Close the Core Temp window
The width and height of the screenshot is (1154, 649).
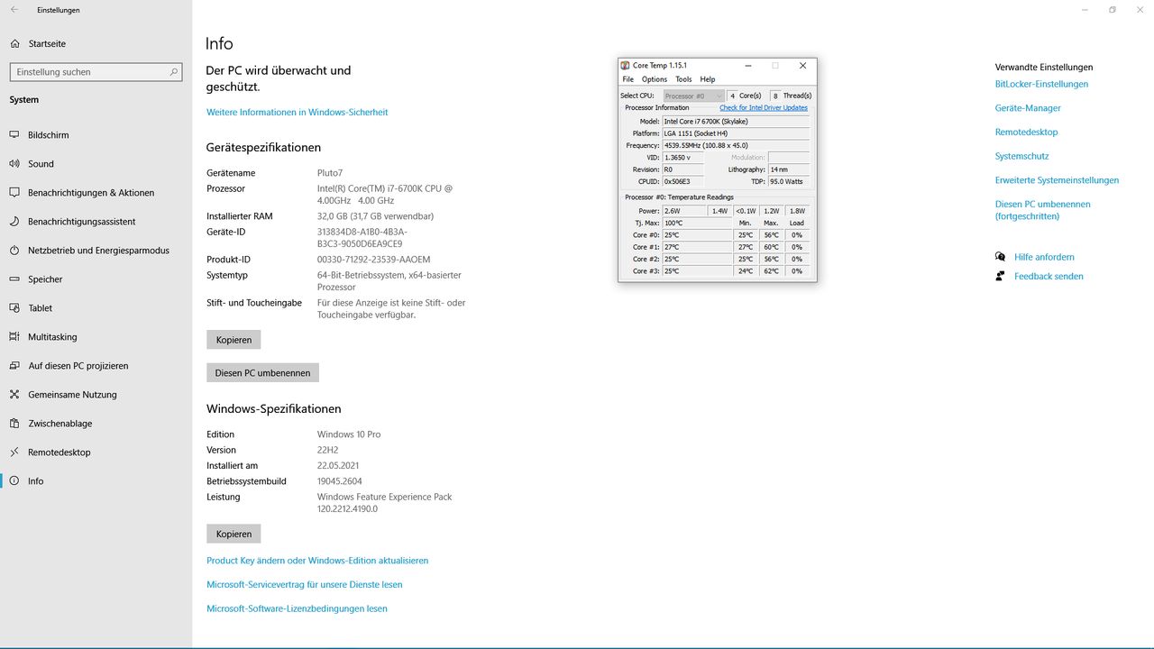(802, 65)
